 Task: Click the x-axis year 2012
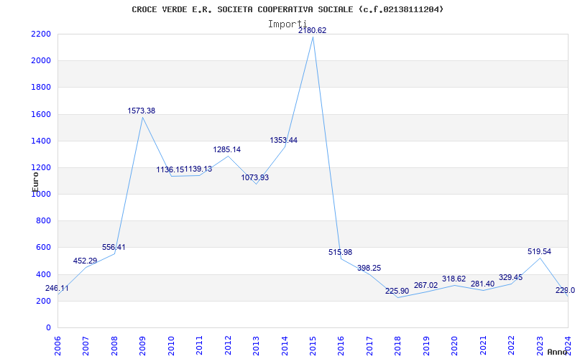click(228, 345)
